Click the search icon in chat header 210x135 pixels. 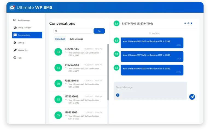[185, 24]
